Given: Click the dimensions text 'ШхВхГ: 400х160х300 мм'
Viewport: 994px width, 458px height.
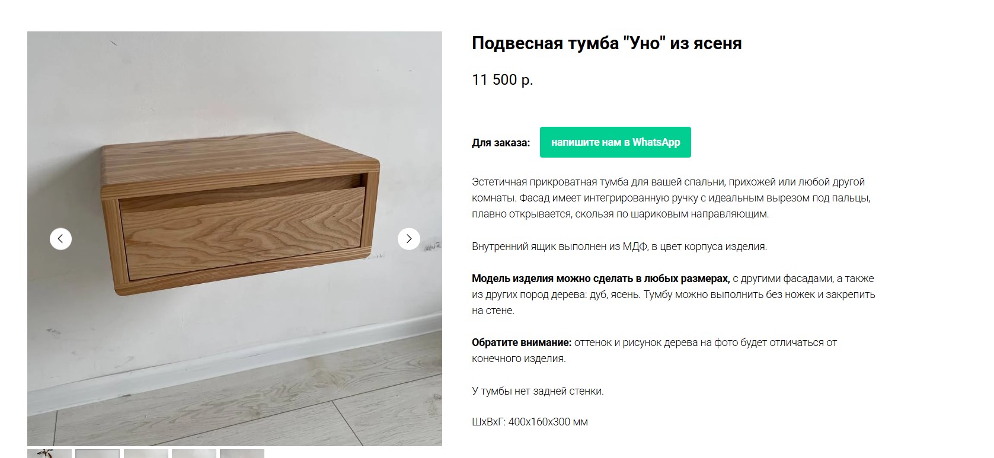Looking at the screenshot, I should (530, 422).
